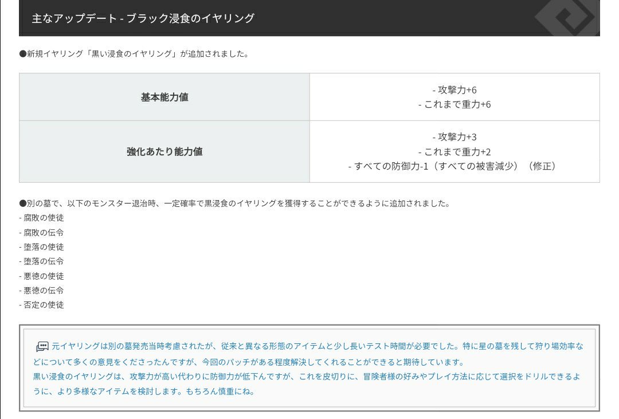Click the '基本能力値' table cell

click(164, 97)
